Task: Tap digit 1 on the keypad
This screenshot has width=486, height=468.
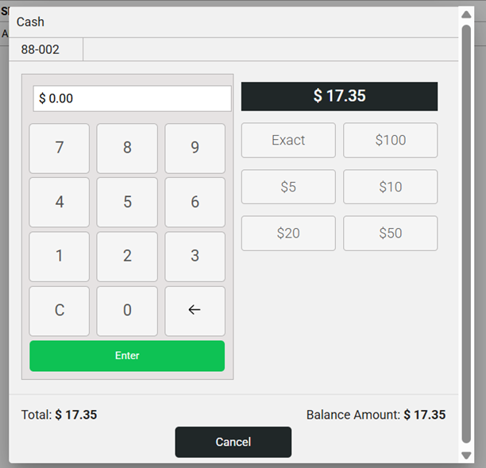Action: (x=60, y=257)
